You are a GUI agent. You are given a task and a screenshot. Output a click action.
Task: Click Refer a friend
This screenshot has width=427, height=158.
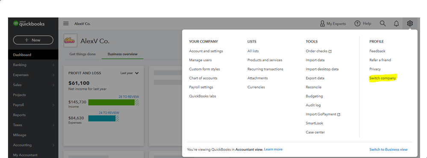(x=380, y=60)
